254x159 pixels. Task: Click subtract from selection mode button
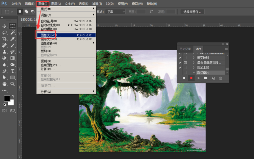point(33,11)
